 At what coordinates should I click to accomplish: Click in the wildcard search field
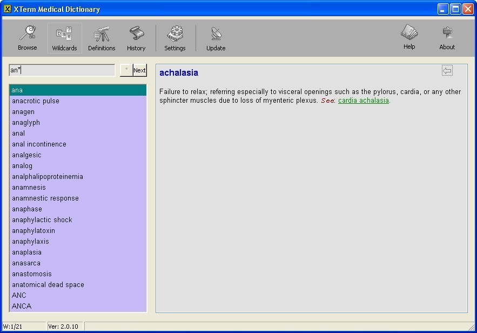(62, 70)
